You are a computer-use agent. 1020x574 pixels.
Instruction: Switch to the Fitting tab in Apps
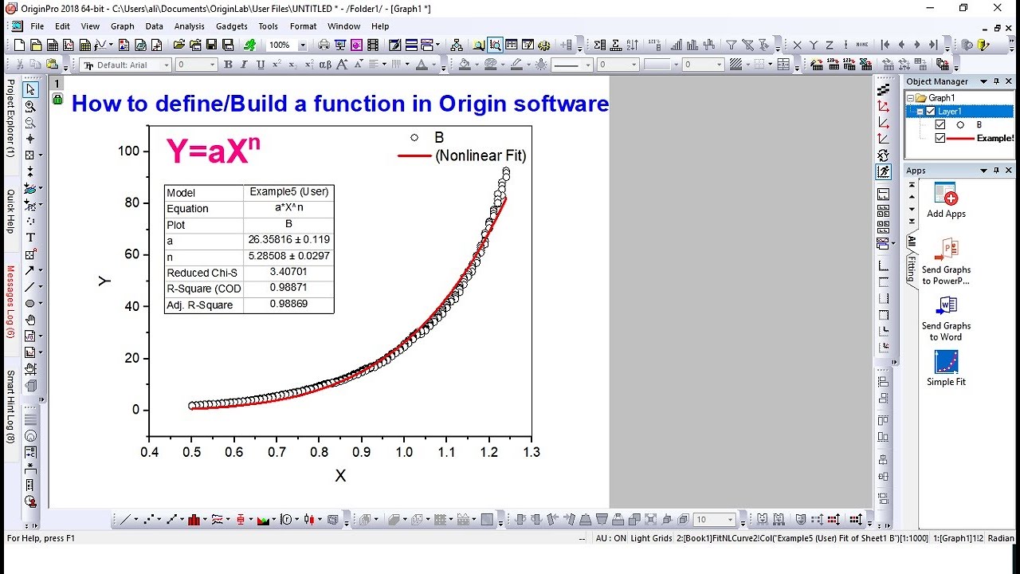(x=911, y=269)
